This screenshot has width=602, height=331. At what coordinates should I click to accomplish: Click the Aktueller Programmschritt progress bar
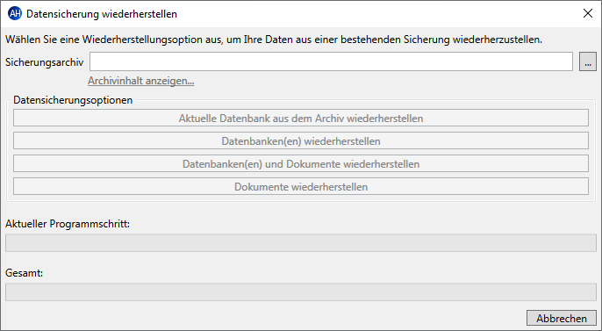(301, 242)
